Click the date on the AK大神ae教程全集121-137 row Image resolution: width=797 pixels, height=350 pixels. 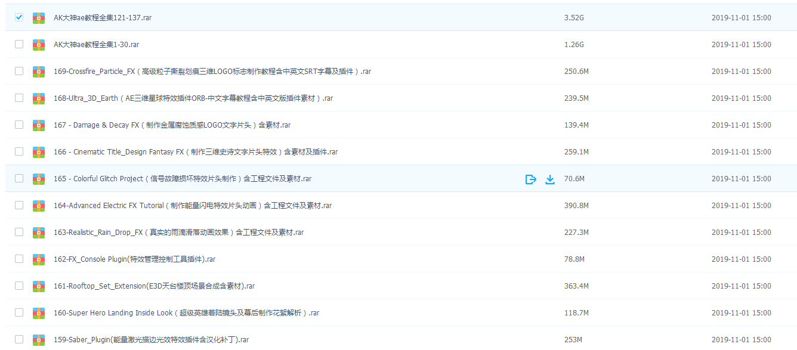(741, 18)
